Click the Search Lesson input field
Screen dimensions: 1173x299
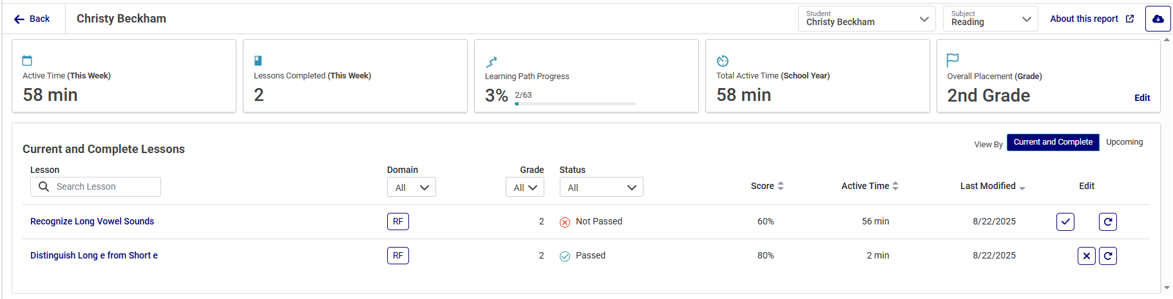(x=103, y=187)
